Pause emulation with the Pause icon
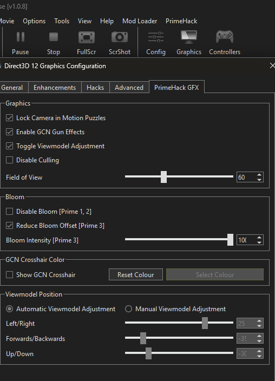The height and width of the screenshot is (381, 275). (x=21, y=37)
